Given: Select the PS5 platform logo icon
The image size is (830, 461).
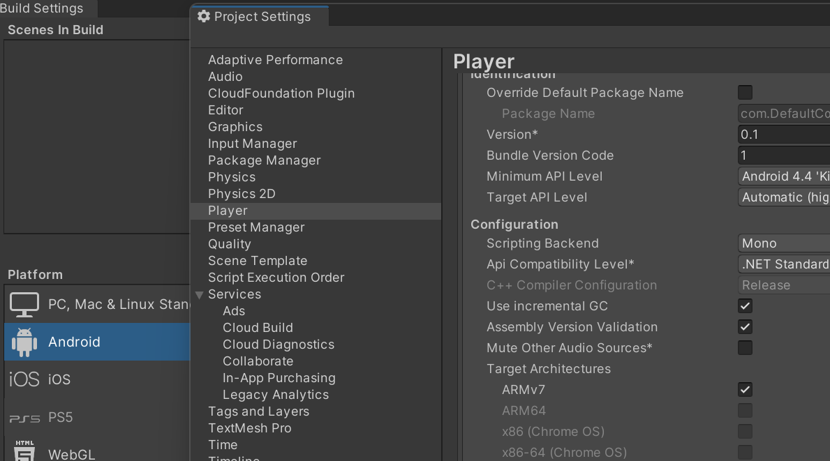Looking at the screenshot, I should click(x=24, y=418).
